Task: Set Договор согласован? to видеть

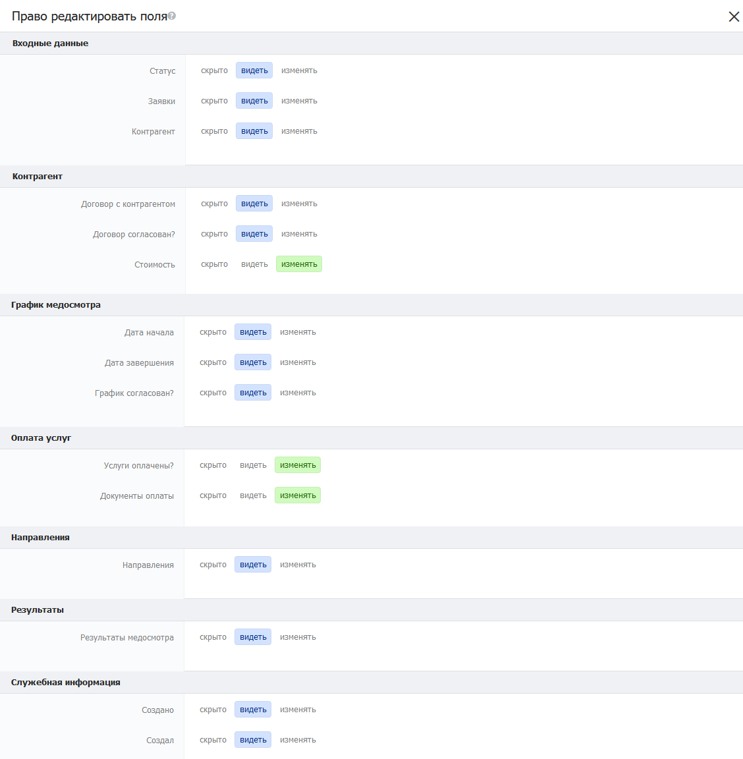Action: 254,234
